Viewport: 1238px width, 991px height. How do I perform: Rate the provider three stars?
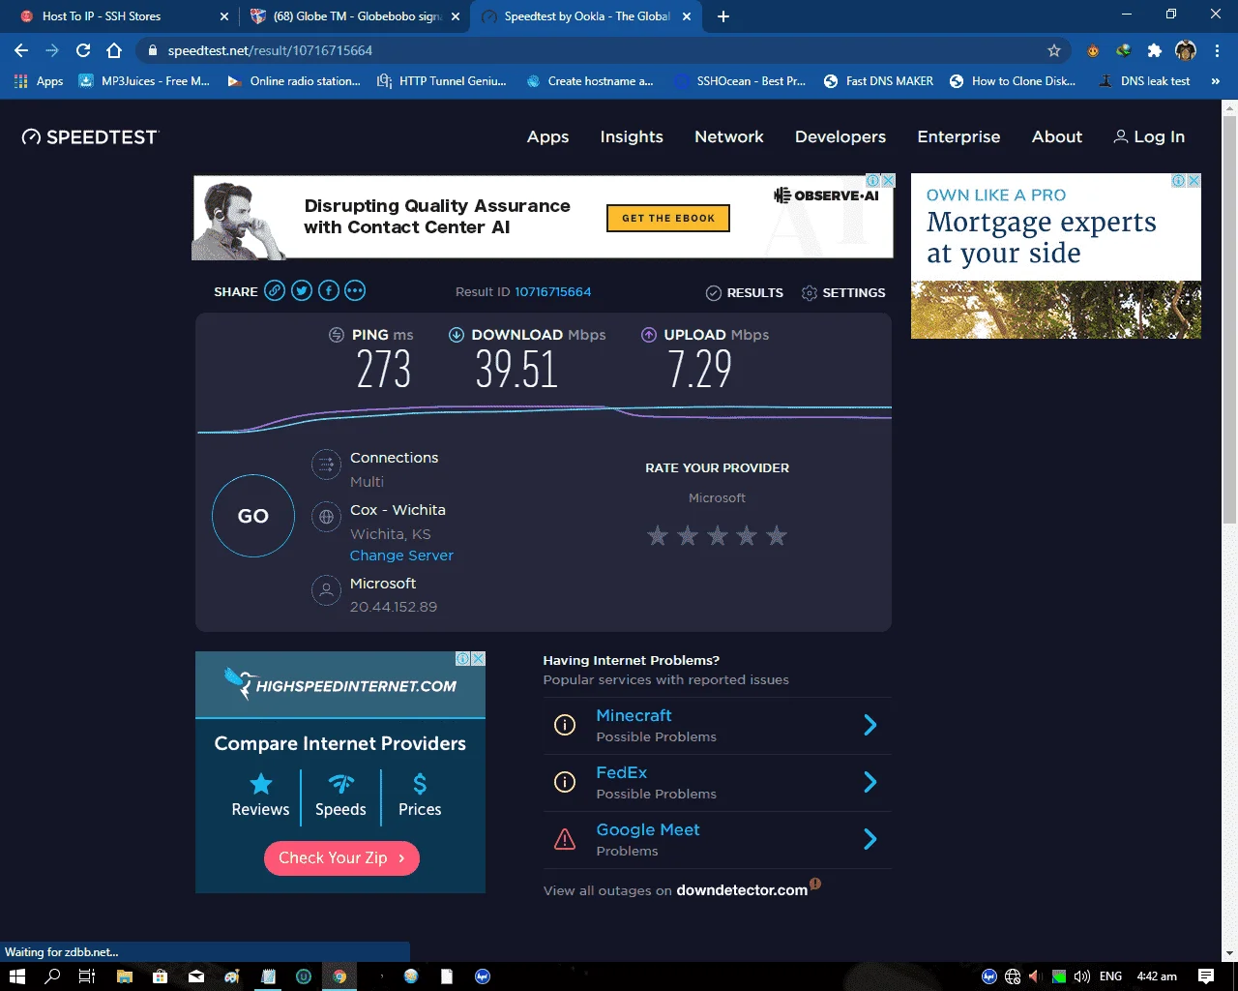click(x=718, y=535)
